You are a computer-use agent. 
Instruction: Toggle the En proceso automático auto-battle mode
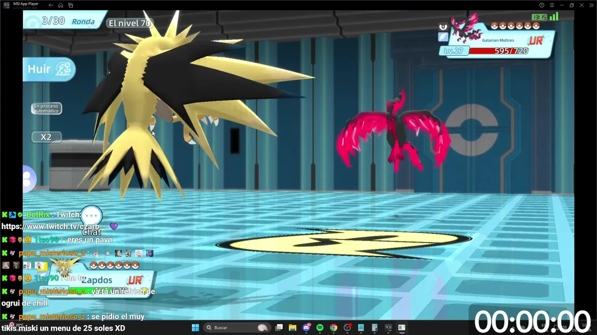[x=46, y=108]
